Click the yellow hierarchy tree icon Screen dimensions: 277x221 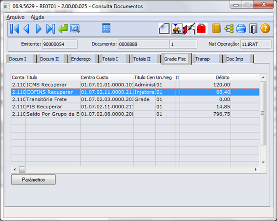pyautogui.click(x=229, y=29)
